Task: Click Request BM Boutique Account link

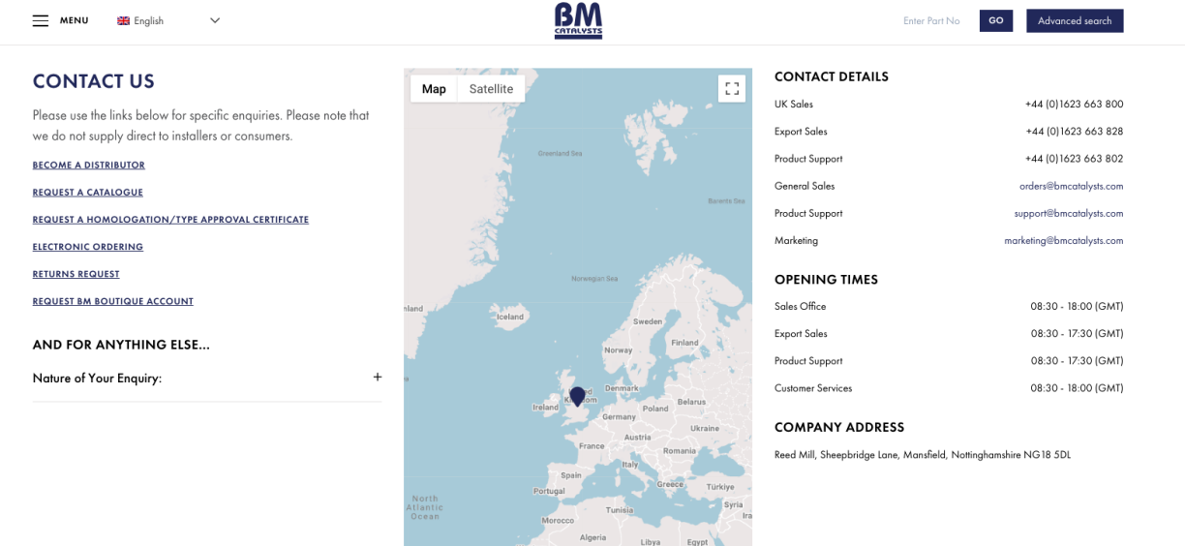Action: tap(113, 301)
